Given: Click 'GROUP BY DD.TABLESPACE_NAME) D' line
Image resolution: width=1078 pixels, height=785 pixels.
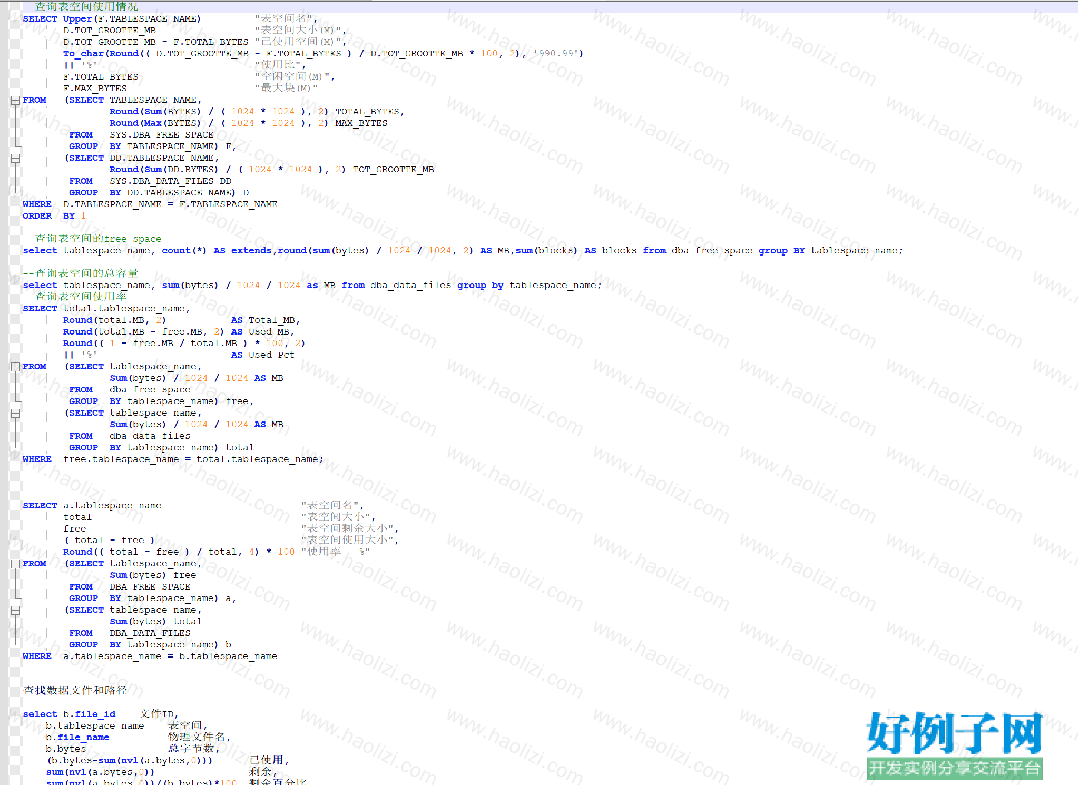Looking at the screenshot, I should click(159, 193).
